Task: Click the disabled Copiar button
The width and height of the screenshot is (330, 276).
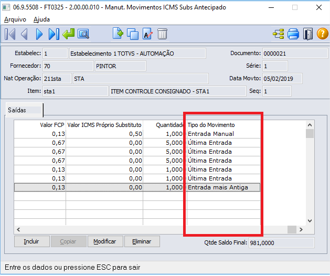Action: tap(69, 241)
